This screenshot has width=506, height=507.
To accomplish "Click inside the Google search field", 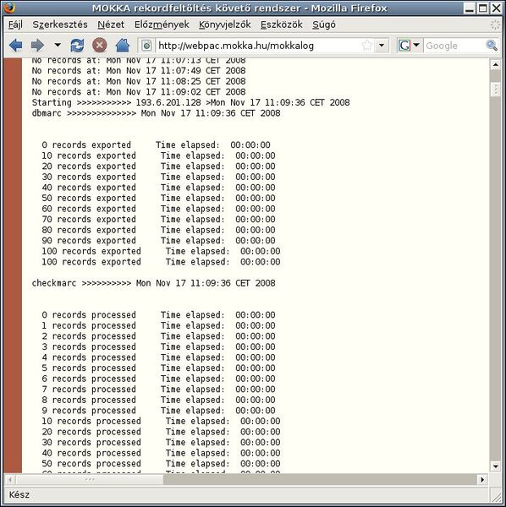I will tap(454, 46).
